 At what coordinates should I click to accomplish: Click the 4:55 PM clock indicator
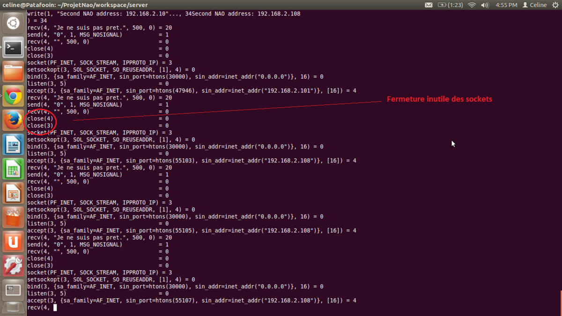(x=506, y=5)
